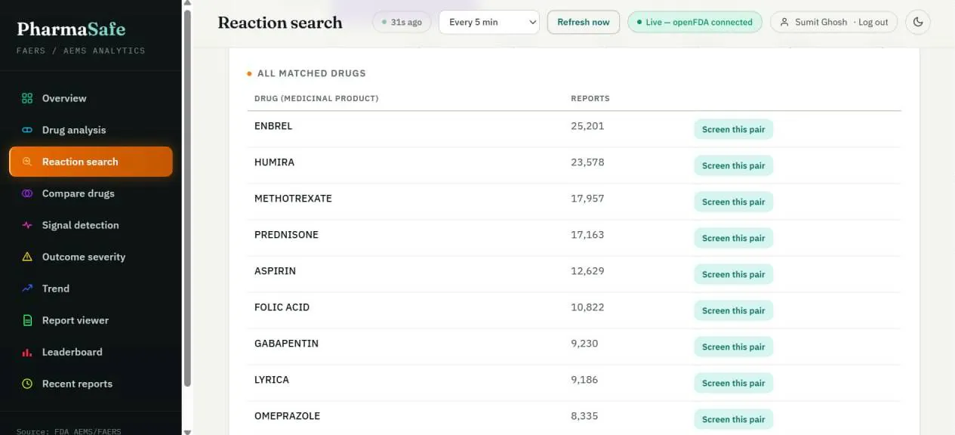Click the 23,578 report count
The width and height of the screenshot is (955, 435).
pyautogui.click(x=587, y=162)
